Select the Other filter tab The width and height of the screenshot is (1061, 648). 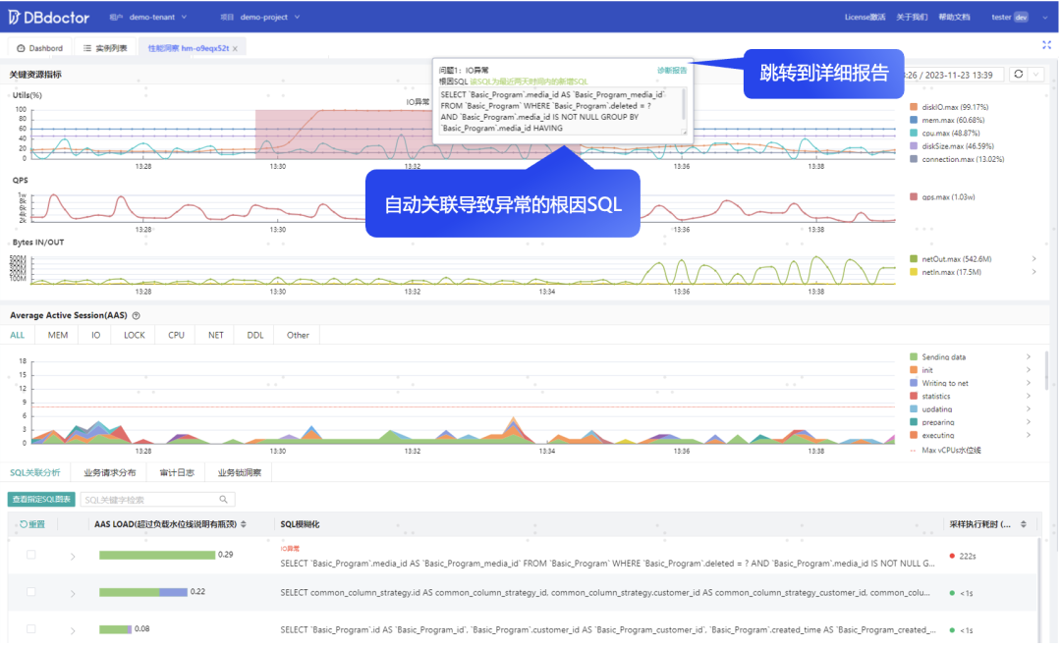[298, 335]
